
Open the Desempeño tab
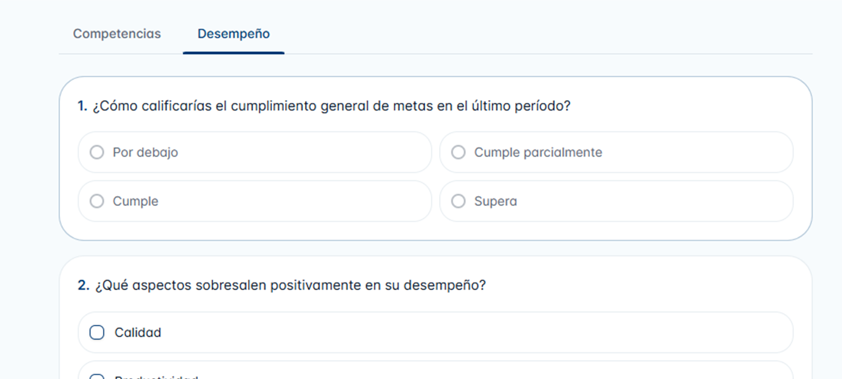[x=234, y=34]
